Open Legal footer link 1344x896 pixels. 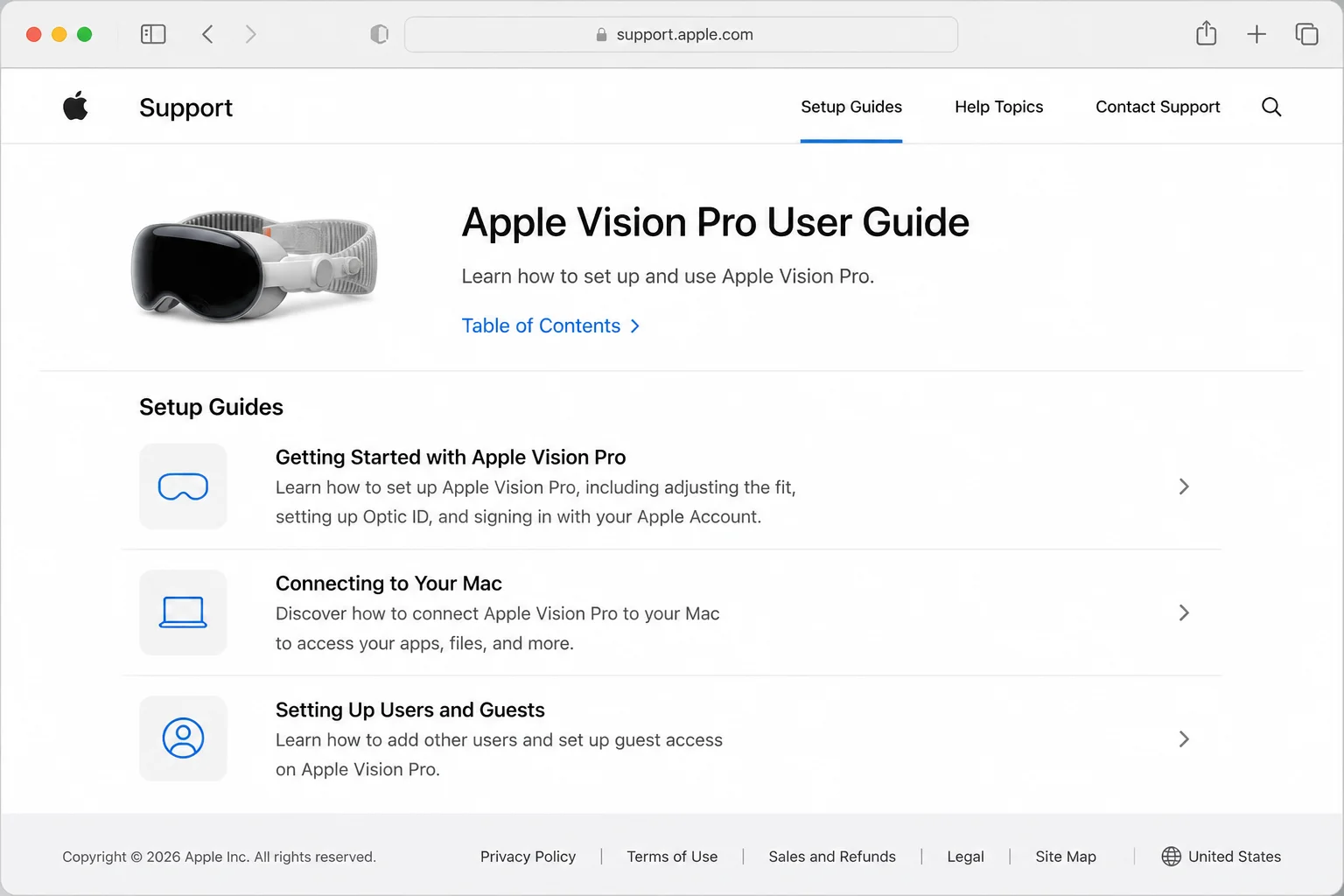[965, 857]
